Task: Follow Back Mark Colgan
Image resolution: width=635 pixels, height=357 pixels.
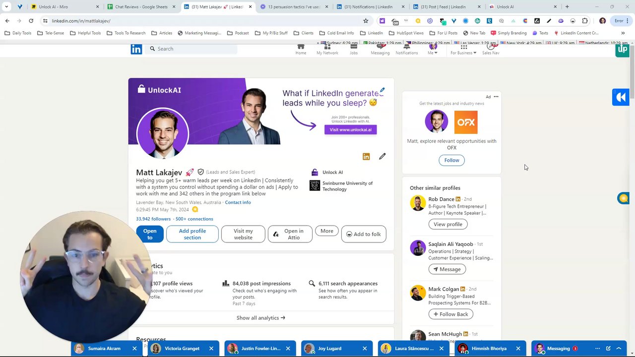Action: (451, 314)
